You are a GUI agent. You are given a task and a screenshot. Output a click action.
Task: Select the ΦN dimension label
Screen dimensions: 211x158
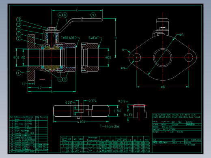click(x=123, y=68)
